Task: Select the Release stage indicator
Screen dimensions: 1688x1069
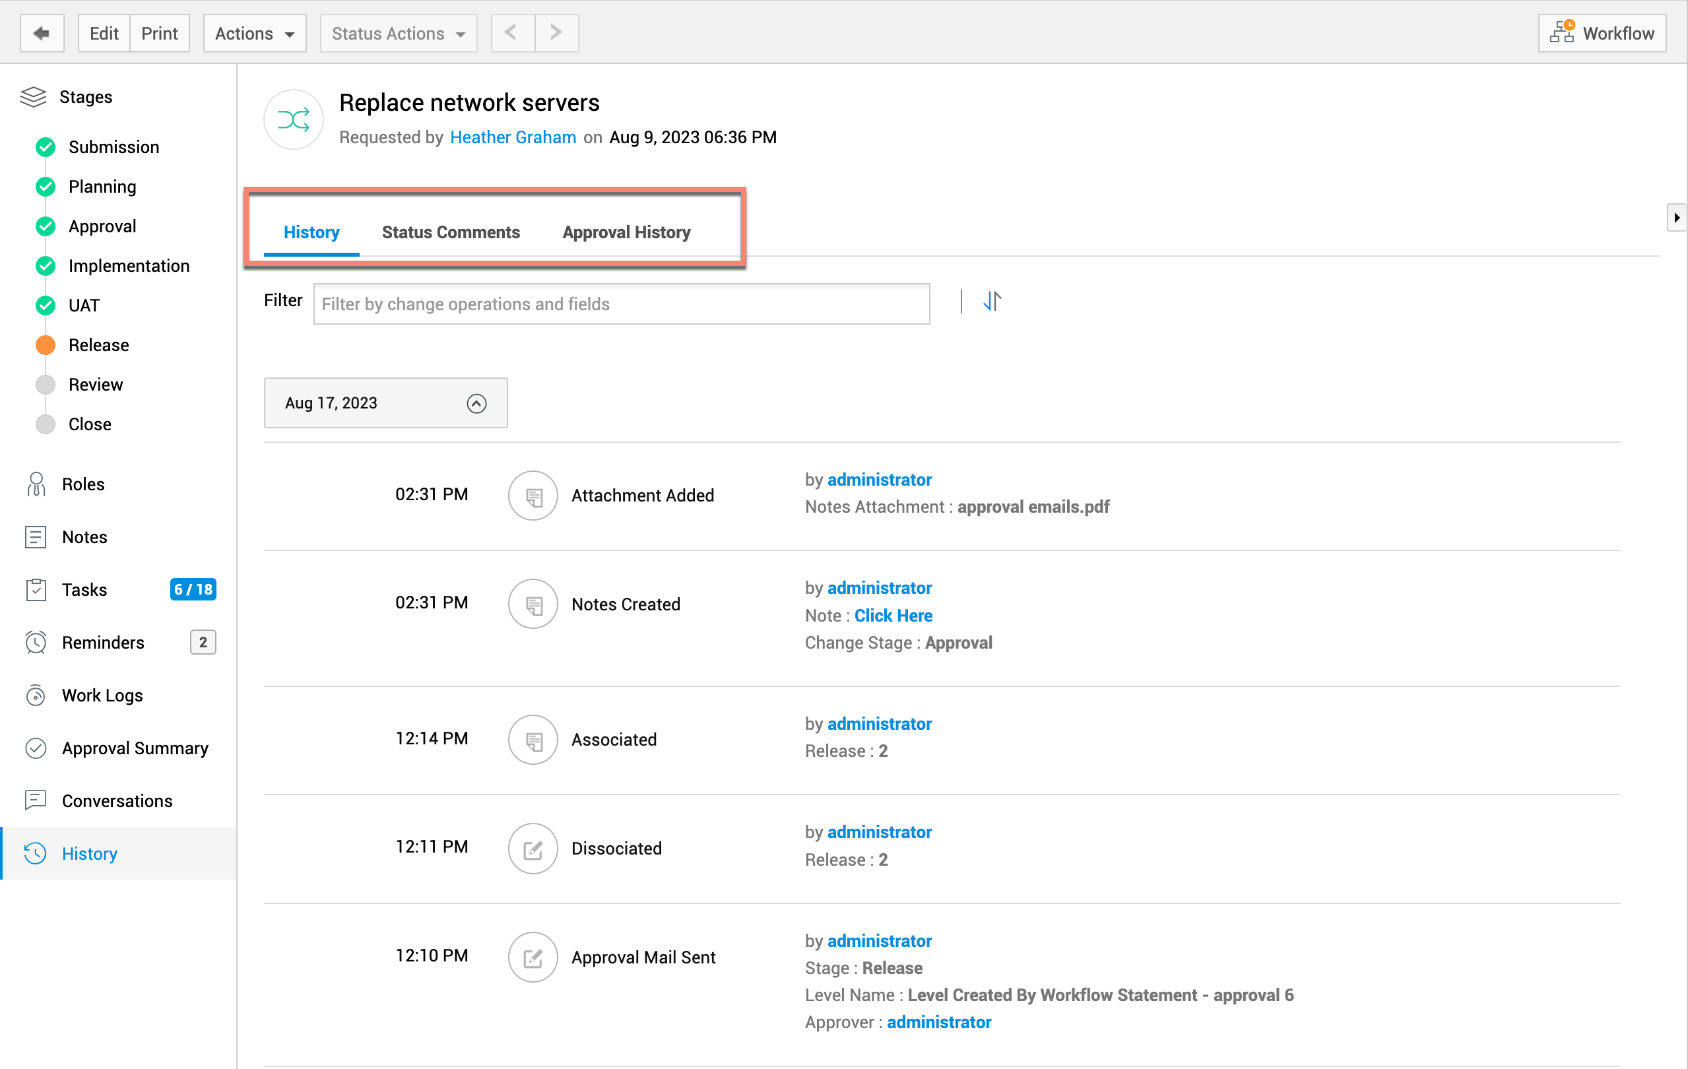Action: 46,345
